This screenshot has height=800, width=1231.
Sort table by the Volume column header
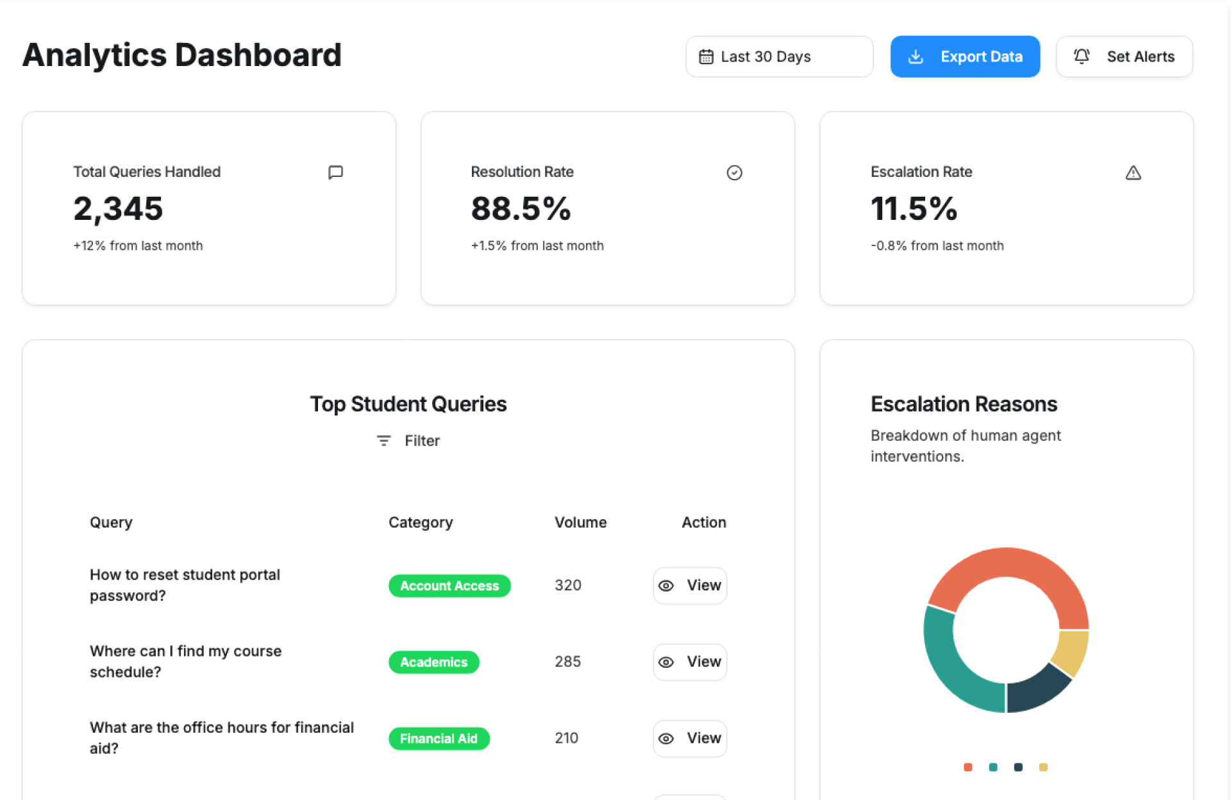pos(580,522)
